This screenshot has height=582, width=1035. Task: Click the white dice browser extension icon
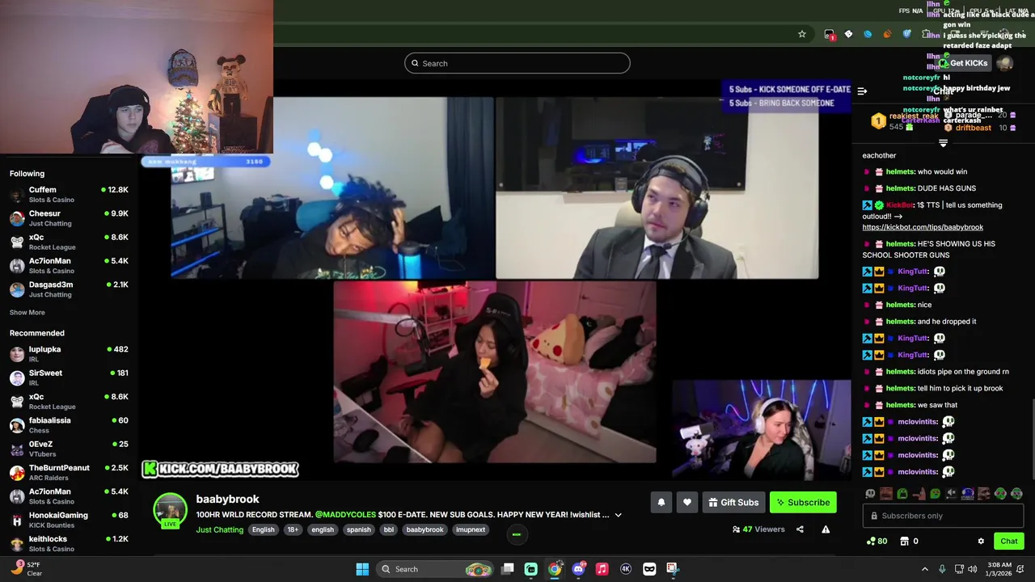click(x=848, y=34)
